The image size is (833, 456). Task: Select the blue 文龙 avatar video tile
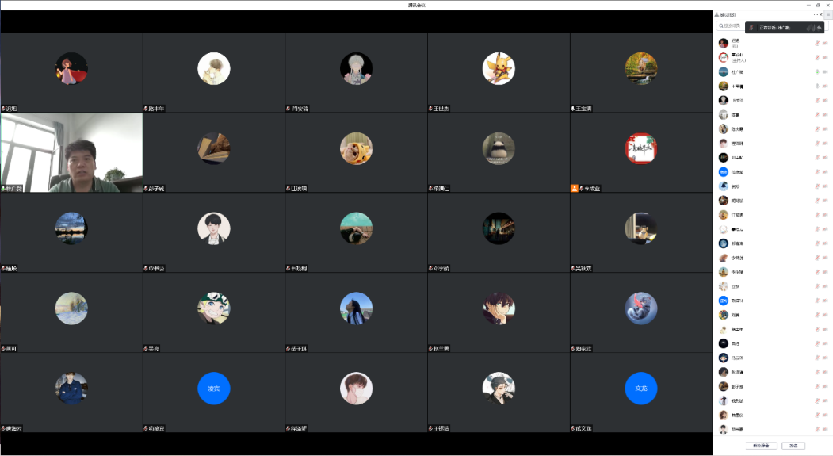tap(640, 389)
